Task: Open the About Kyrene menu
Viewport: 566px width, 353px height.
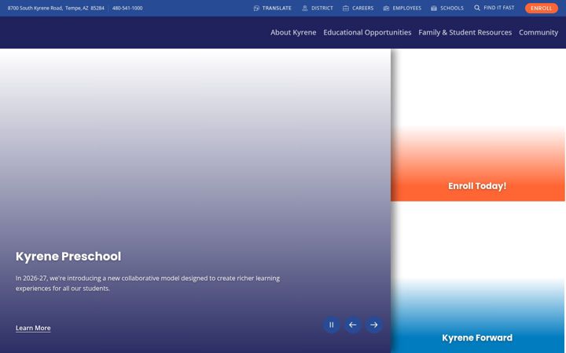Action: [x=293, y=32]
